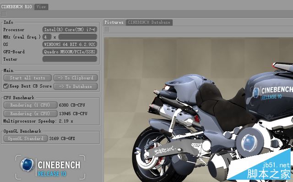The height and width of the screenshot is (182, 293).
Task: Copy results with To Clipboard button
Action: pos(76,78)
